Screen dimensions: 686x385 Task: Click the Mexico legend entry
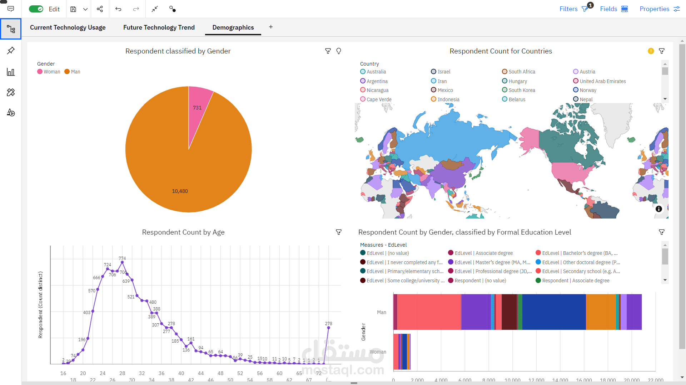tap(442, 90)
